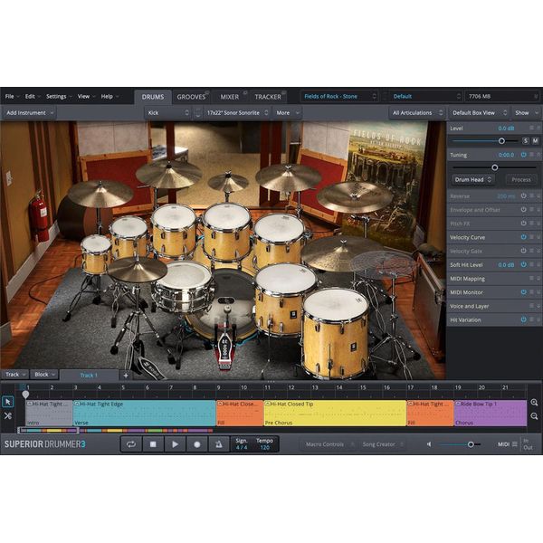Toggle the loop playback button
The height and width of the screenshot is (543, 543).
[x=131, y=444]
